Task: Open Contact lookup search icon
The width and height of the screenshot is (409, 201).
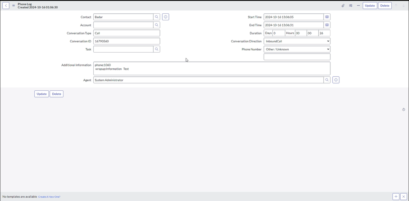Action: [x=157, y=17]
